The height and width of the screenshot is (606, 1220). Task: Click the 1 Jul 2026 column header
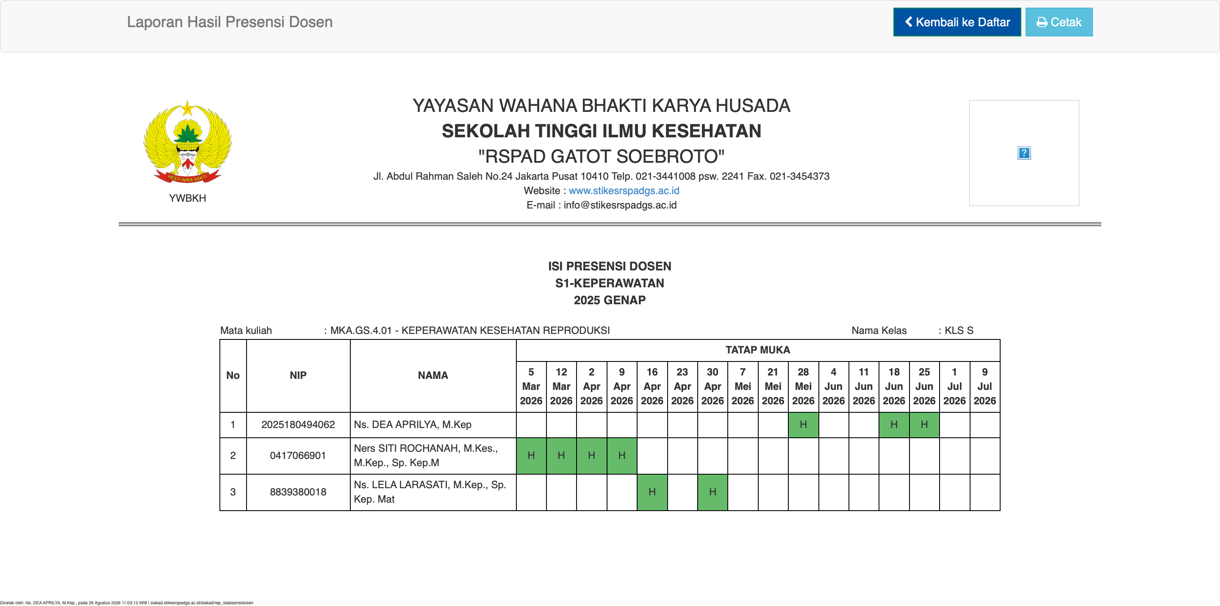955,386
